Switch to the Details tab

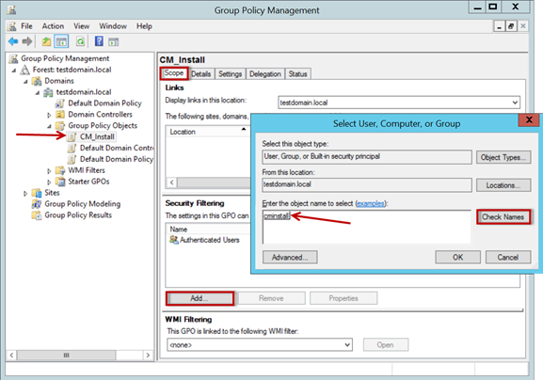point(200,74)
